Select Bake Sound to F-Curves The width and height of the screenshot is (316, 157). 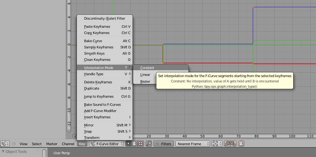pyautogui.click(x=105, y=105)
